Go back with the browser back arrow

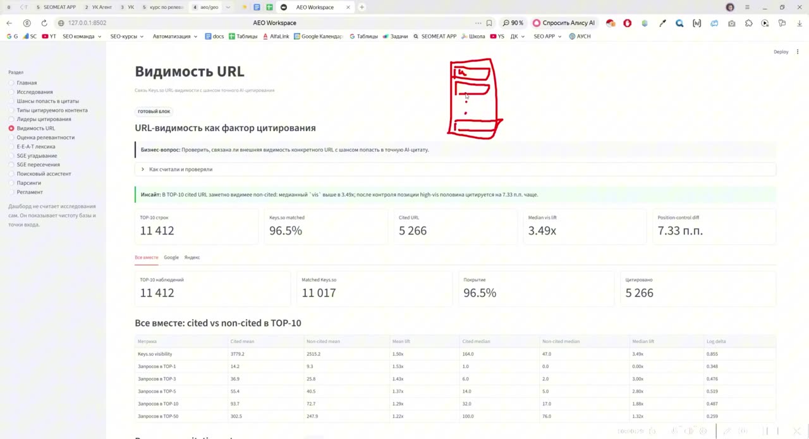pos(9,23)
